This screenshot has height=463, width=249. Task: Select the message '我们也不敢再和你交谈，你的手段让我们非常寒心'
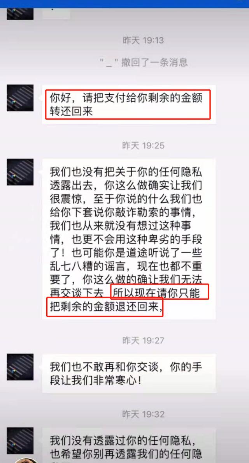pyautogui.click(x=129, y=373)
